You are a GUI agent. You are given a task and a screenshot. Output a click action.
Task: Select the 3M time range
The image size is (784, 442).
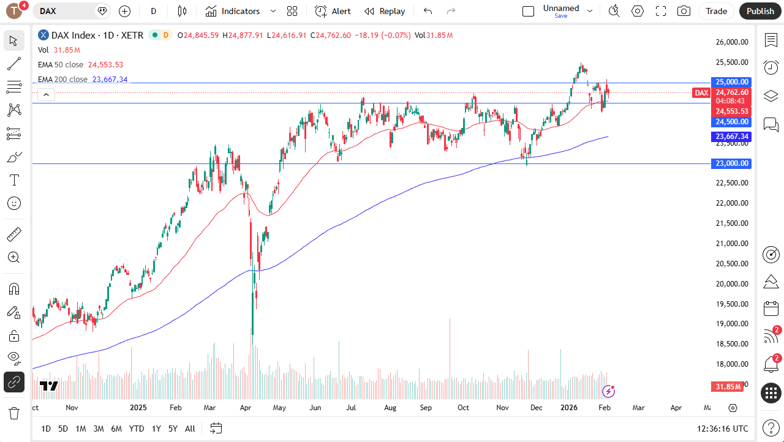click(99, 429)
